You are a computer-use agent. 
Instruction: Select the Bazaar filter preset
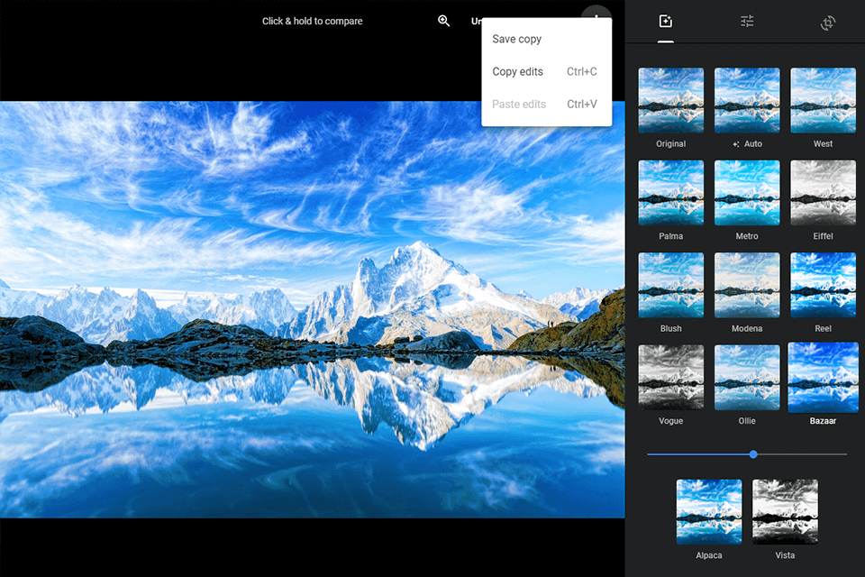pyautogui.click(x=823, y=378)
